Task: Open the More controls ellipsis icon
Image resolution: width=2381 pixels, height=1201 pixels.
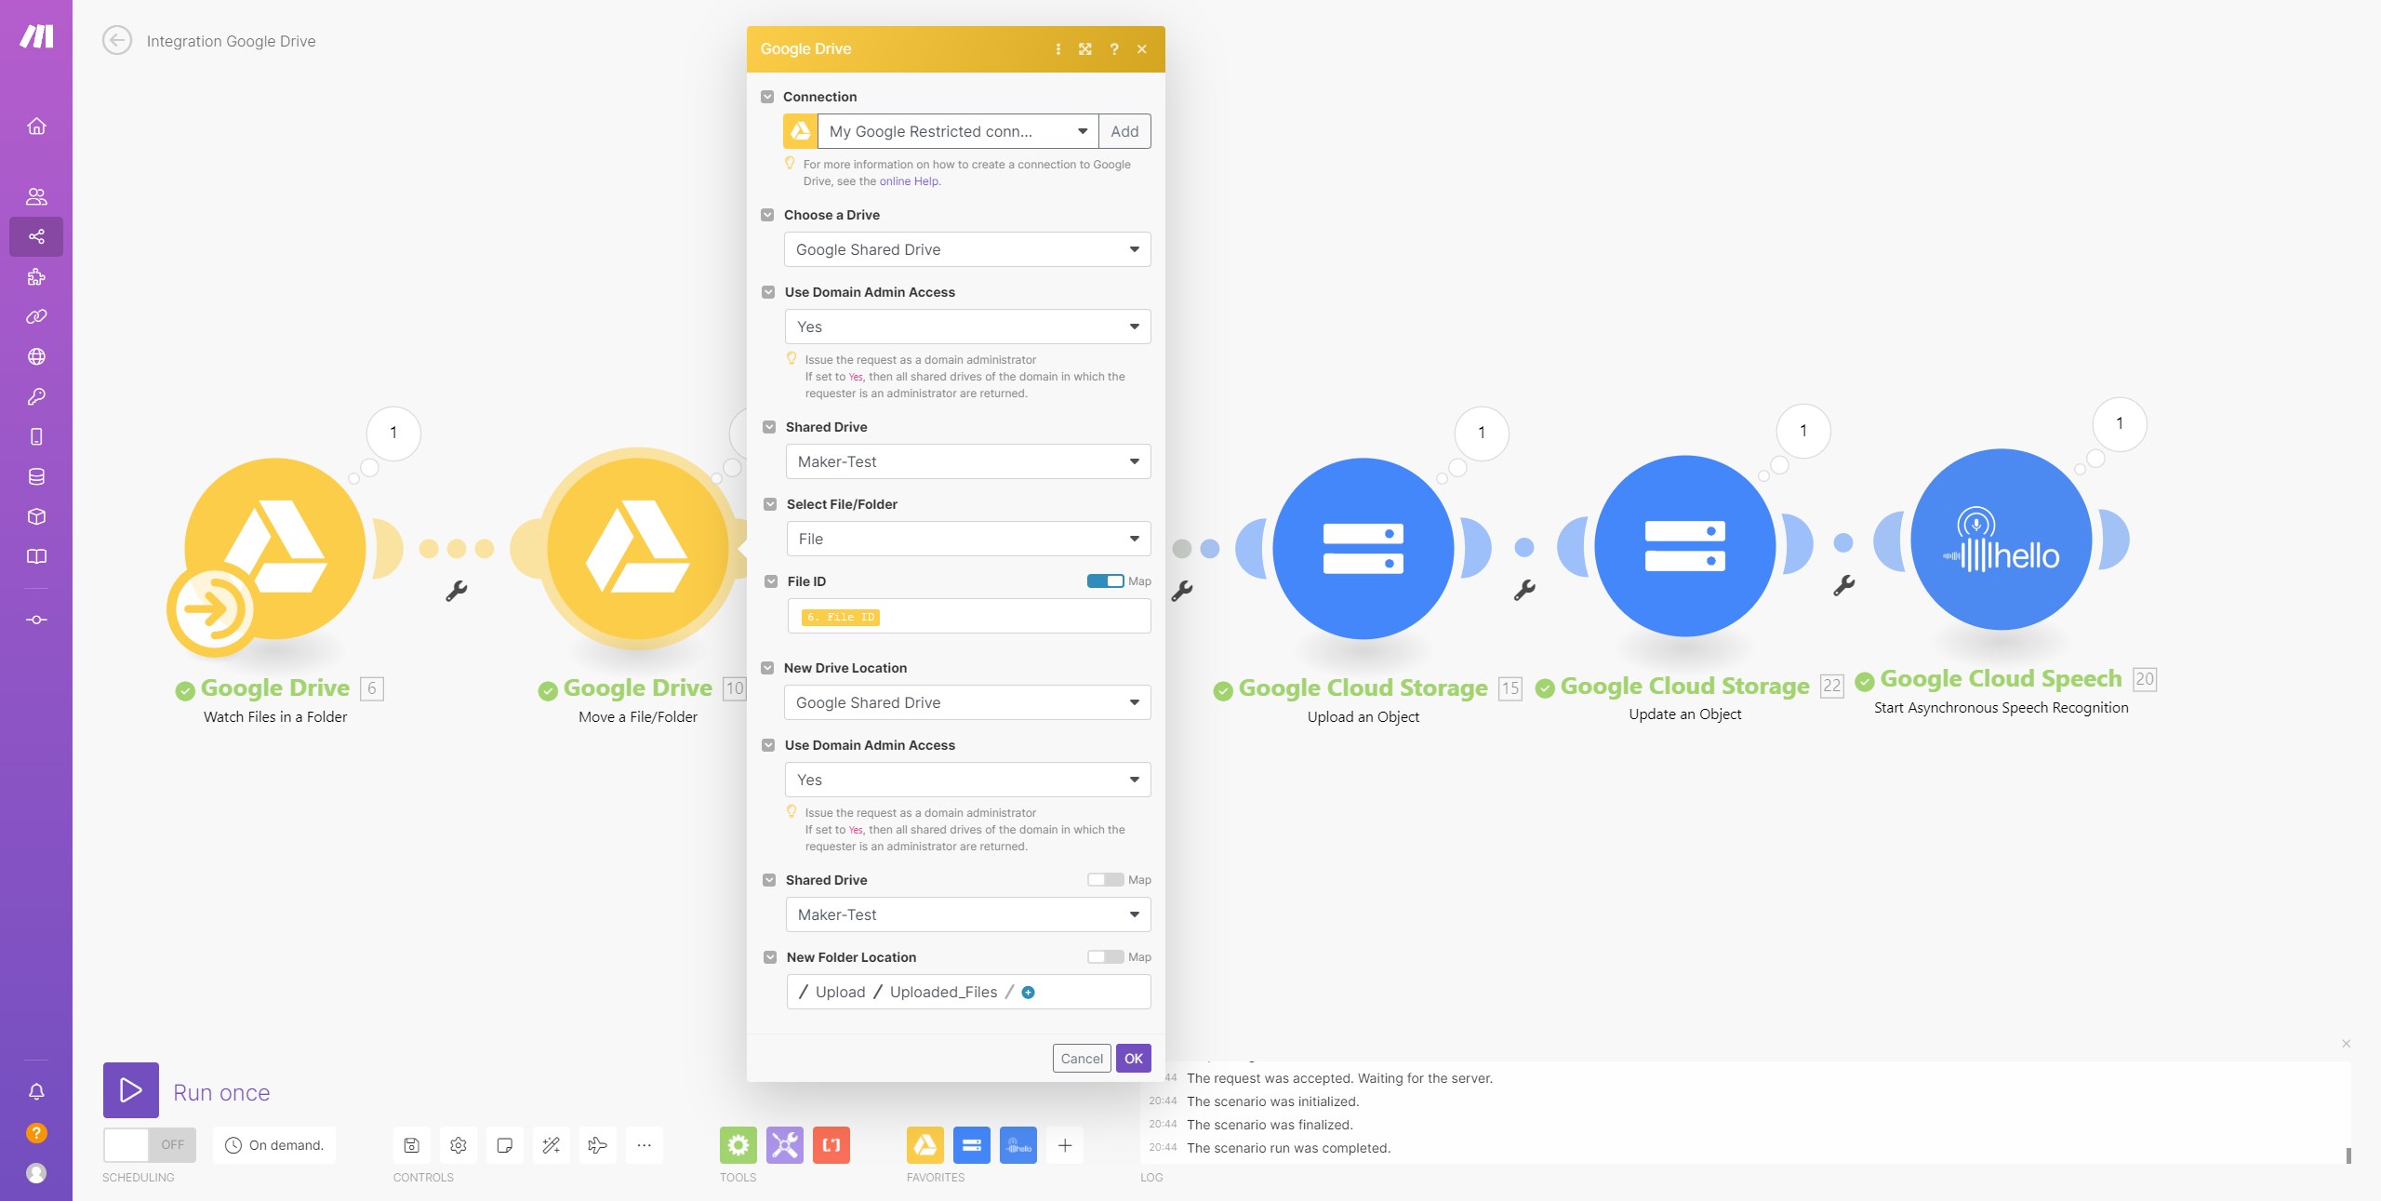Action: (x=645, y=1145)
